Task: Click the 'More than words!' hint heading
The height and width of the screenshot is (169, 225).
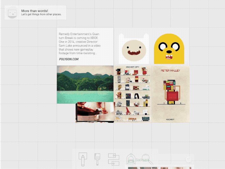Action: pos(35,11)
